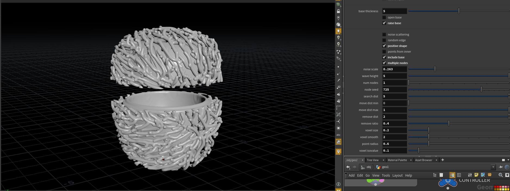Click the padlock icon in viewport toolbar
510x191 pixels.
pos(338,11)
